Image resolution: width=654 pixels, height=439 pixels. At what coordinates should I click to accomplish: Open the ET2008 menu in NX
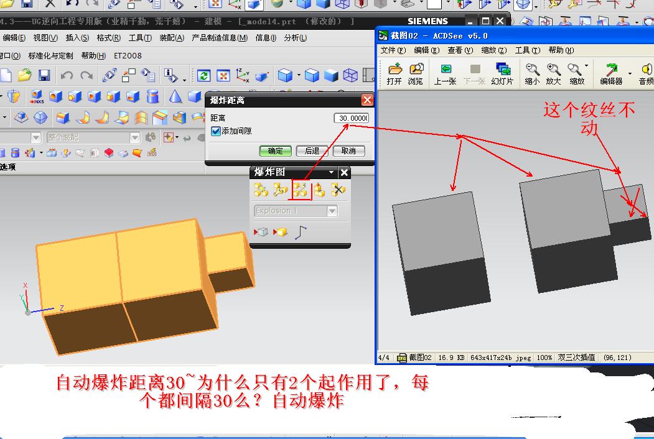(128, 56)
